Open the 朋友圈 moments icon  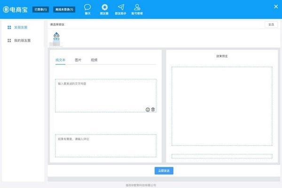click(x=104, y=9)
